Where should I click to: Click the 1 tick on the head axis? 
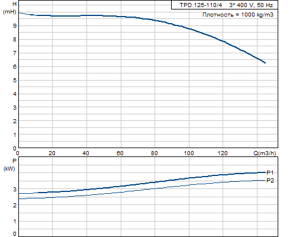click(15, 135)
